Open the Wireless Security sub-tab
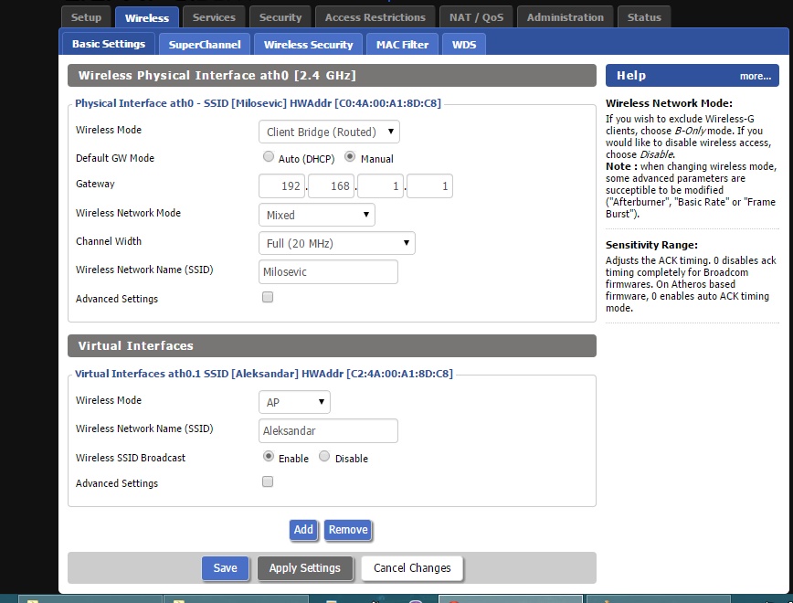 (x=308, y=45)
